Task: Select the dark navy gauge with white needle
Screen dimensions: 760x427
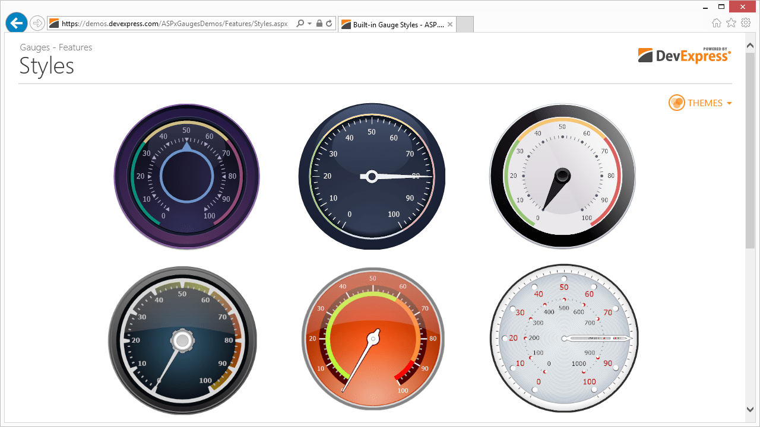Action: pos(372,176)
